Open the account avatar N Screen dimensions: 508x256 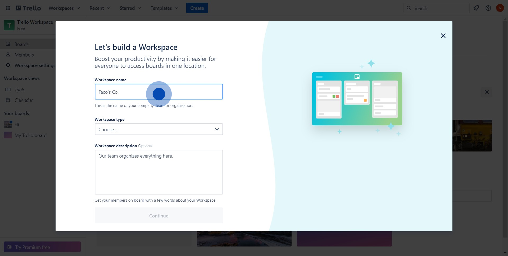(x=500, y=8)
